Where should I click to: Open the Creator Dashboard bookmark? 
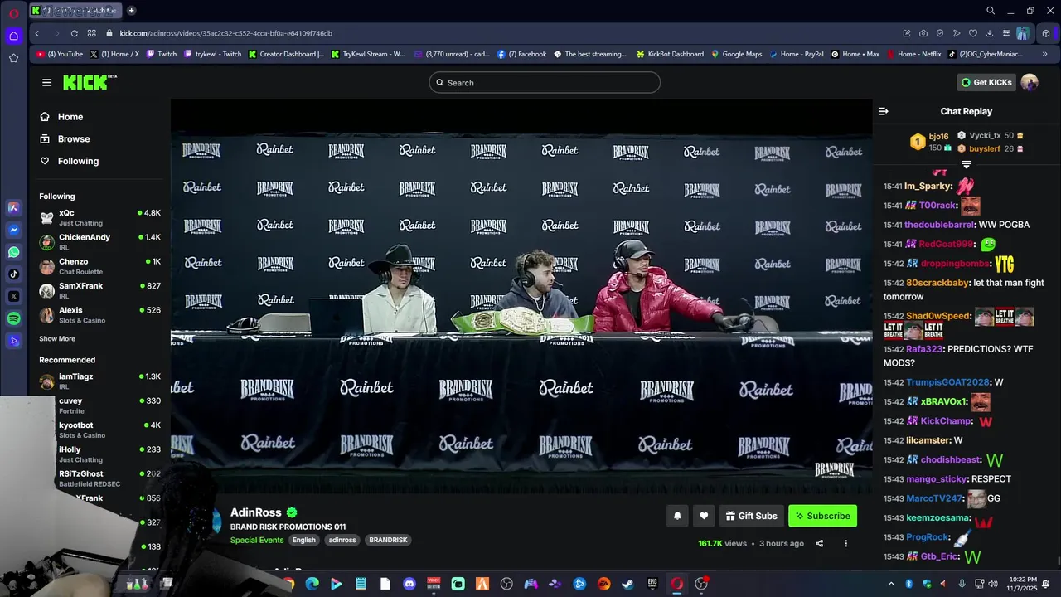click(286, 54)
